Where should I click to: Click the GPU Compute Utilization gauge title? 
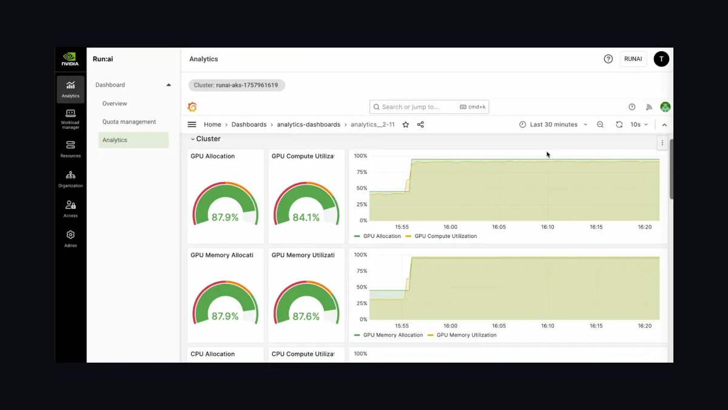click(303, 156)
